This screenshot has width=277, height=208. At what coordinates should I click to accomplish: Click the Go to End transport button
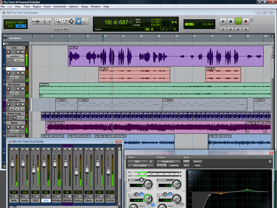pyautogui.click(x=246, y=29)
